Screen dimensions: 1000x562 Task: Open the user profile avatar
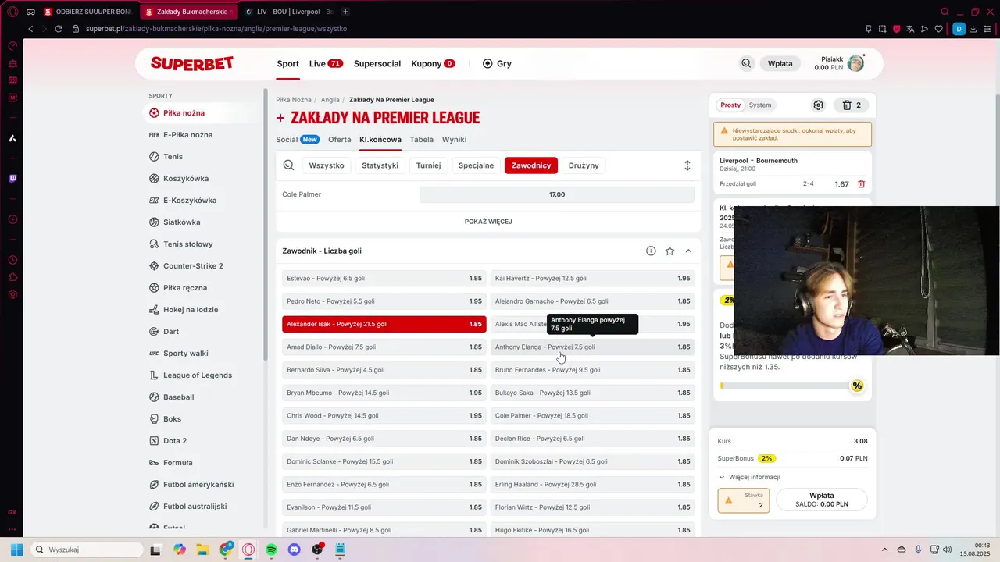[855, 64]
